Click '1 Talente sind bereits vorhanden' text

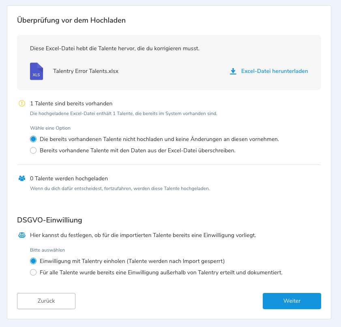(71, 103)
